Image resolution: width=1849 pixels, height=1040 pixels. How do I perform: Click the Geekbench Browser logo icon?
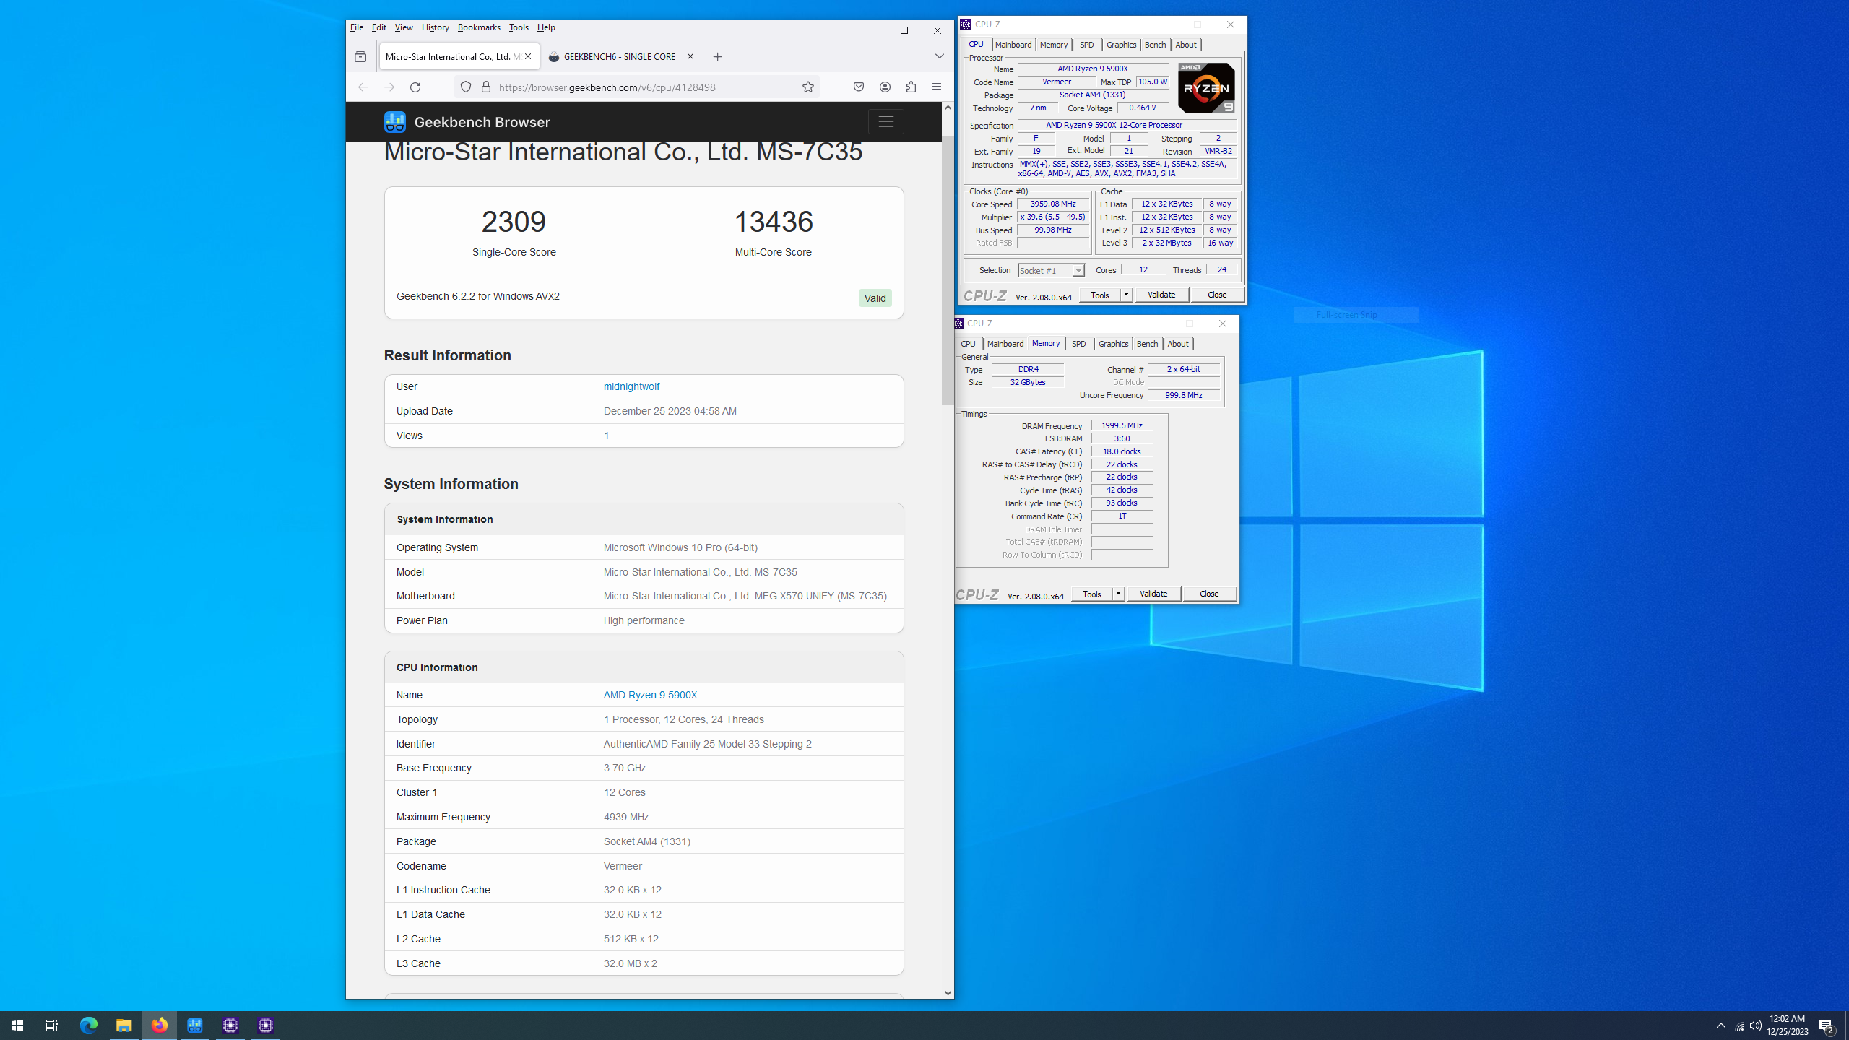pos(395,122)
